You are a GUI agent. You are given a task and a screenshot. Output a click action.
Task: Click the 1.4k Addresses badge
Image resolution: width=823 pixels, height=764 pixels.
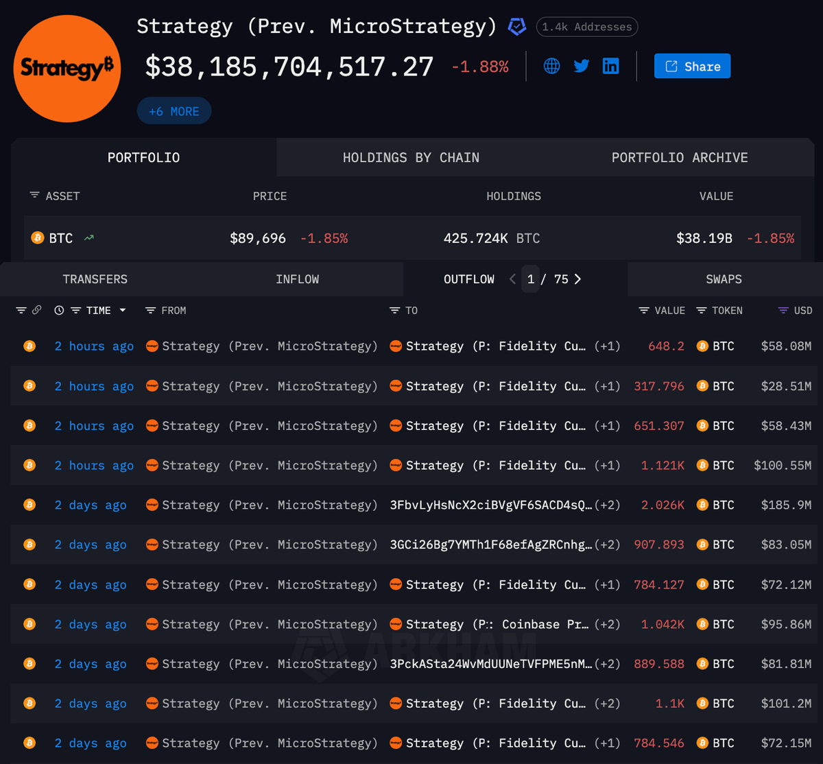click(587, 27)
